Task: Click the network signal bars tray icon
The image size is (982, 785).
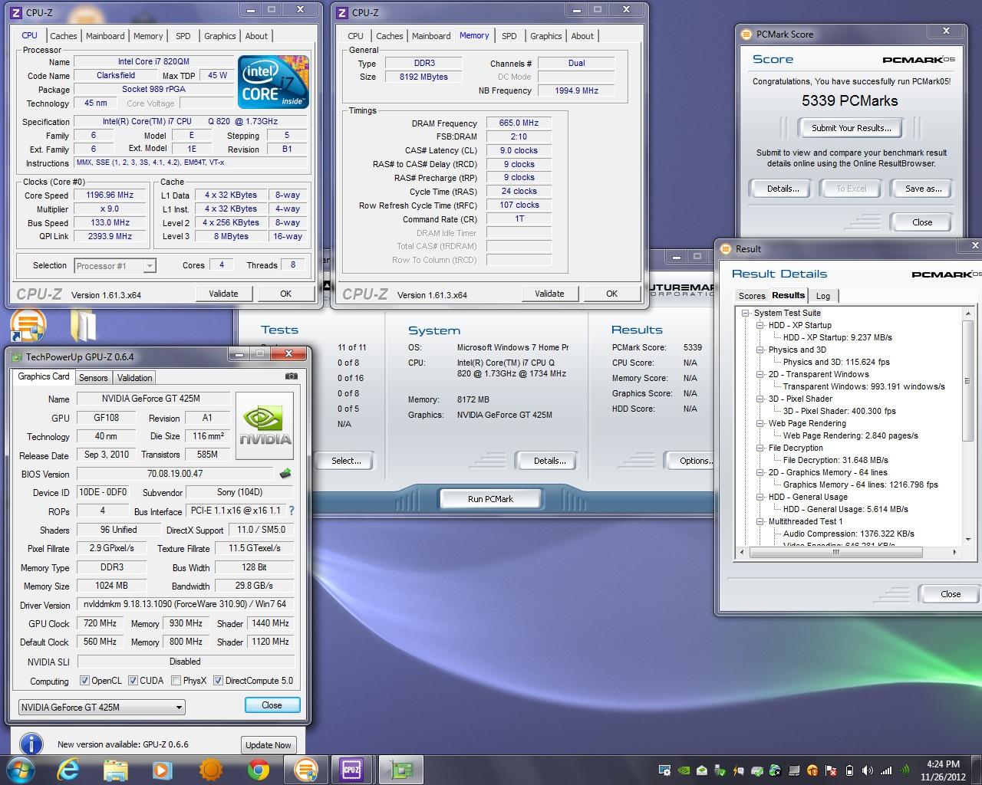Action: 886,770
